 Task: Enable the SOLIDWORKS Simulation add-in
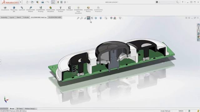(x=51, y=9)
